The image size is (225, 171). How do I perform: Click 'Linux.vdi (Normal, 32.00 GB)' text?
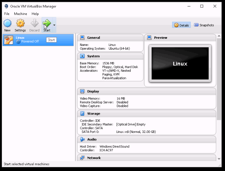click(136, 132)
